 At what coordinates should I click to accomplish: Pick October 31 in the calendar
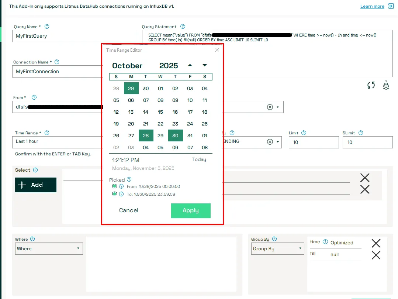point(190,135)
